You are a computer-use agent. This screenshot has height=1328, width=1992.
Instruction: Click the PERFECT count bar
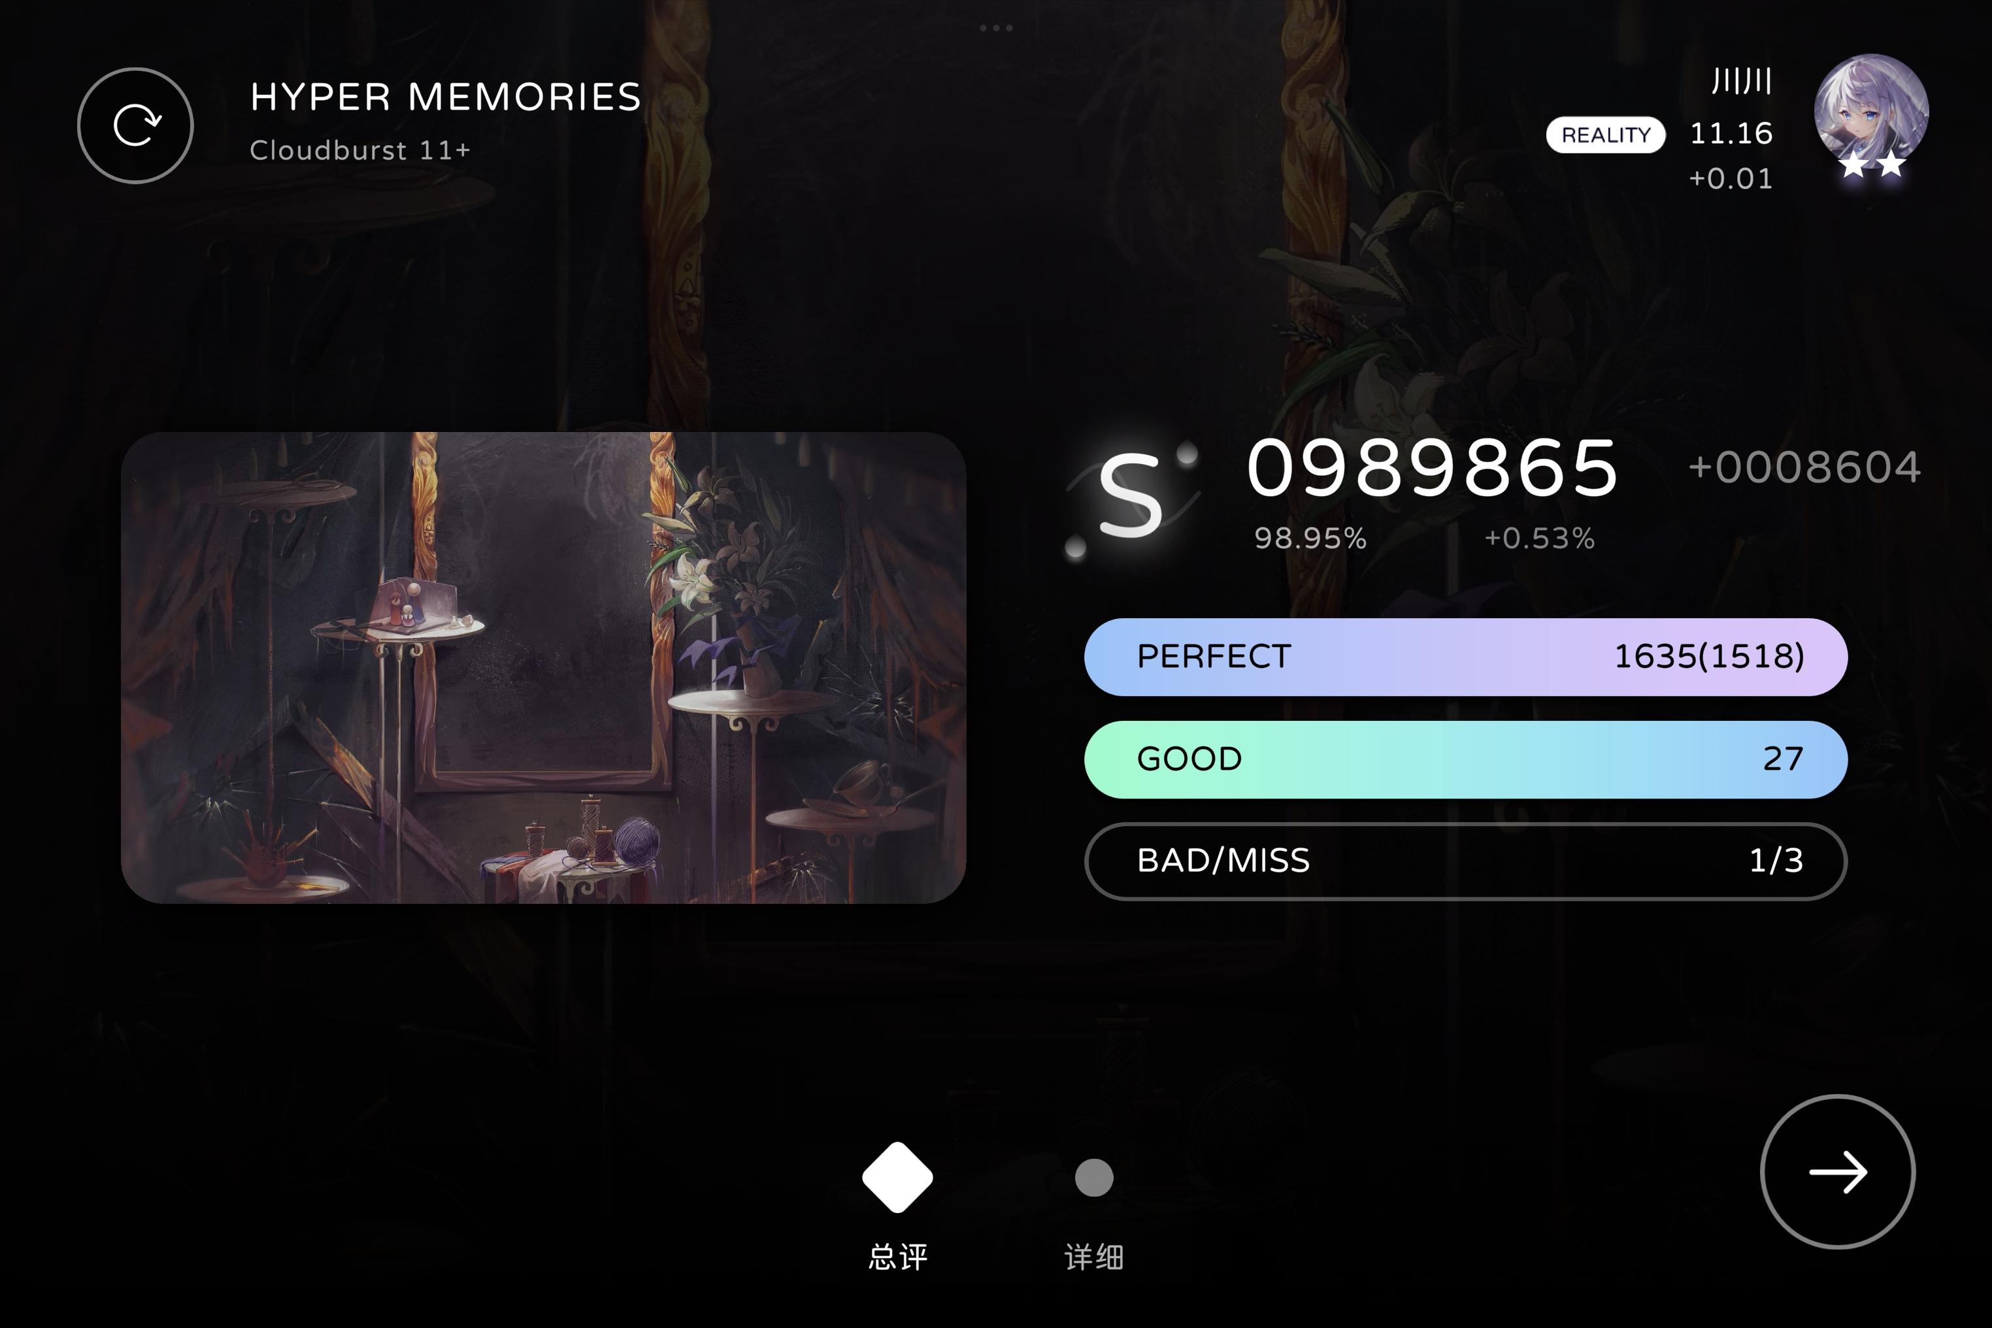1465,657
